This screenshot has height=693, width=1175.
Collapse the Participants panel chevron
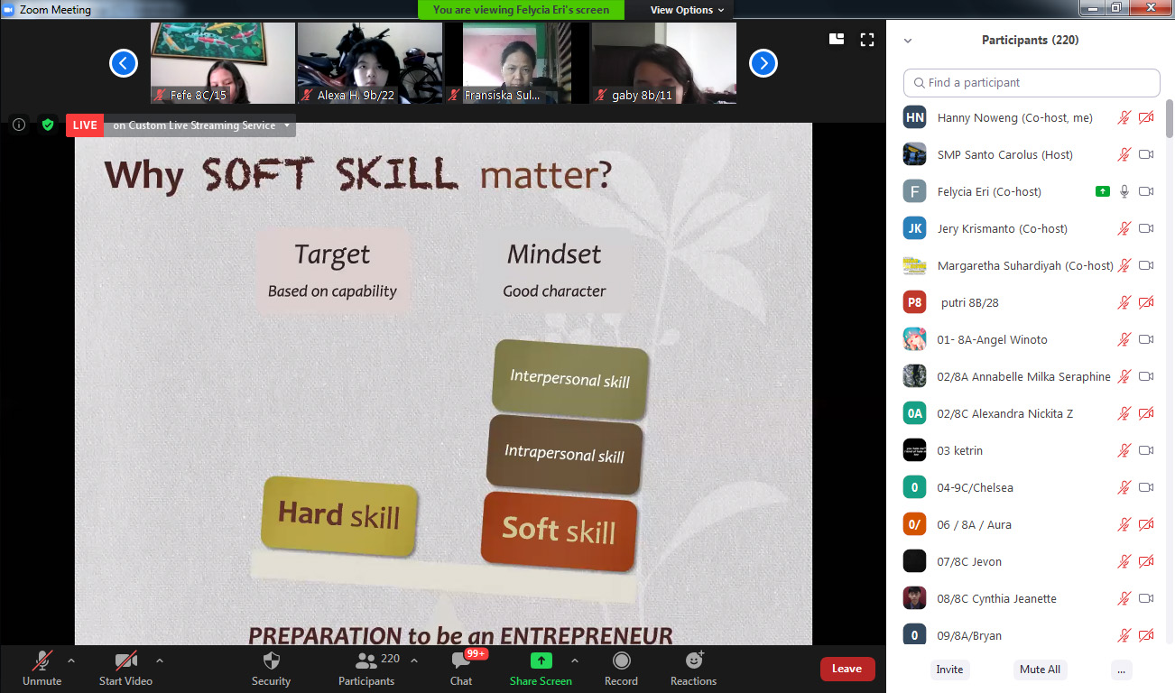click(x=908, y=41)
